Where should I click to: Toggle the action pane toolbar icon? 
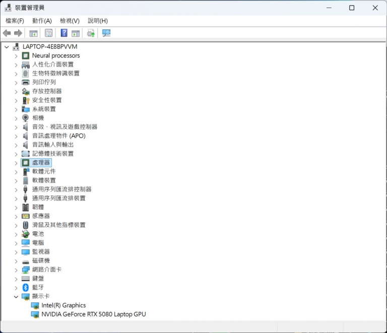coord(76,33)
